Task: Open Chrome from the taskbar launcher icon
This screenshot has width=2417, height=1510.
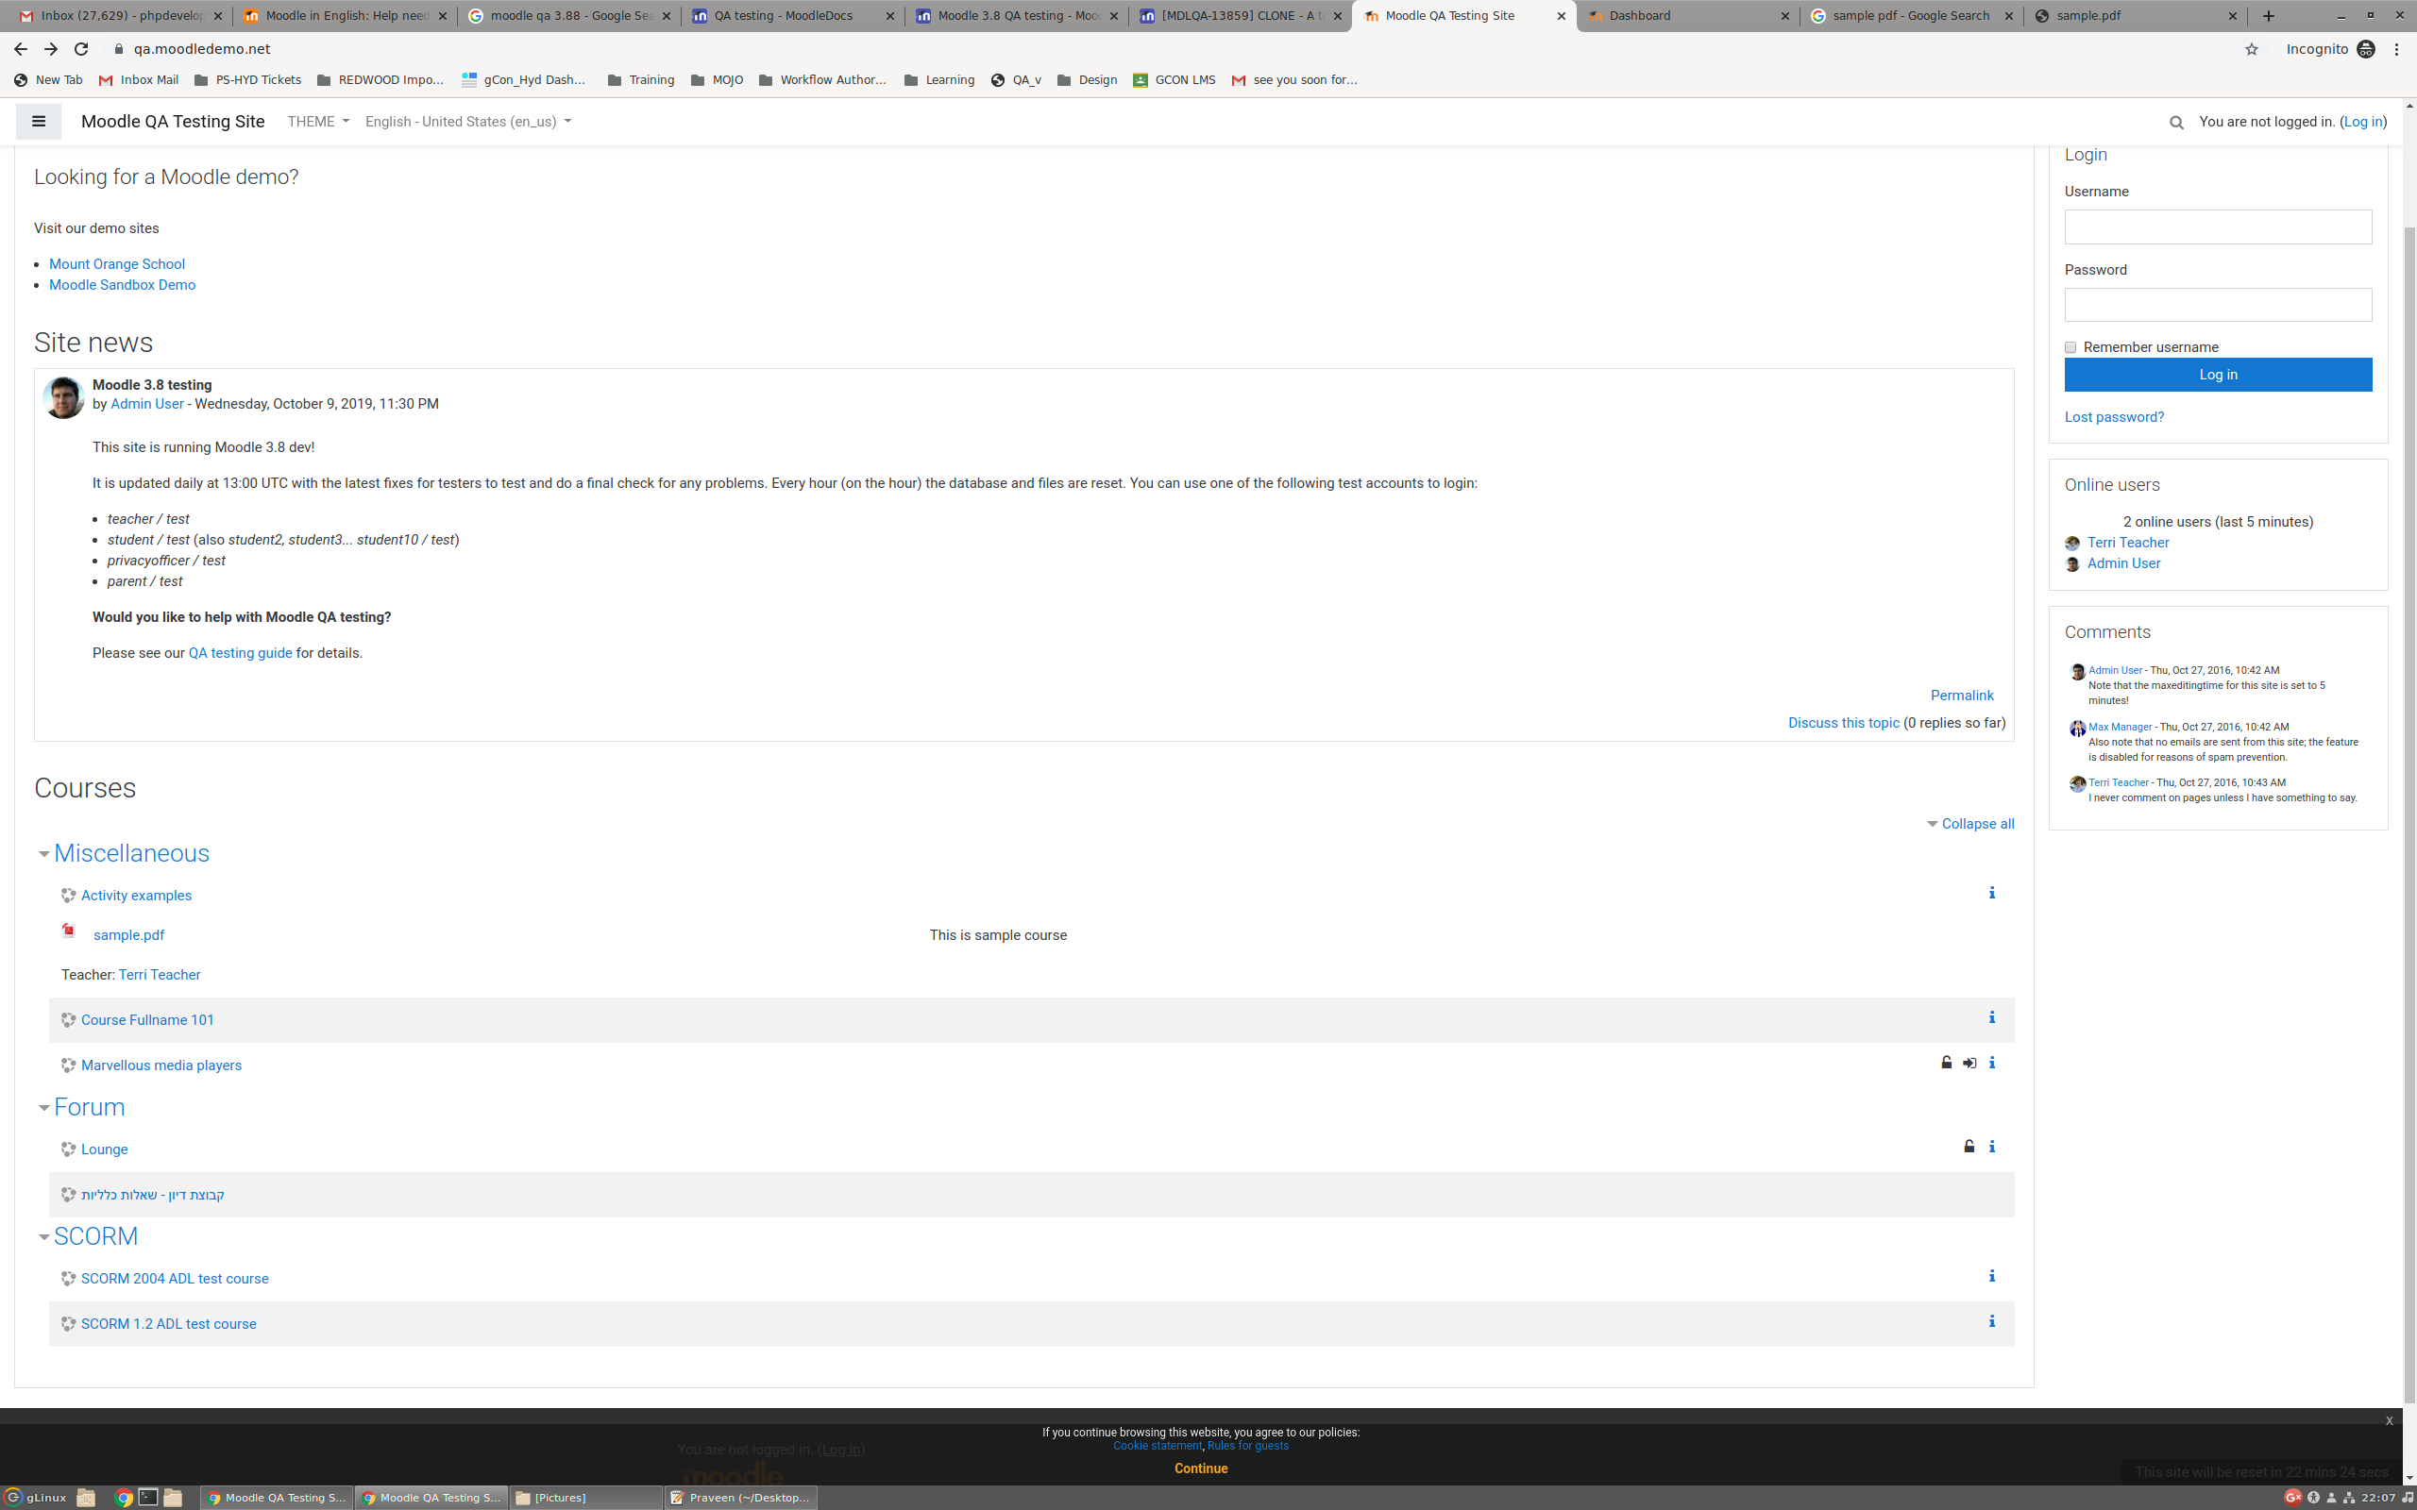Action: [x=124, y=1497]
